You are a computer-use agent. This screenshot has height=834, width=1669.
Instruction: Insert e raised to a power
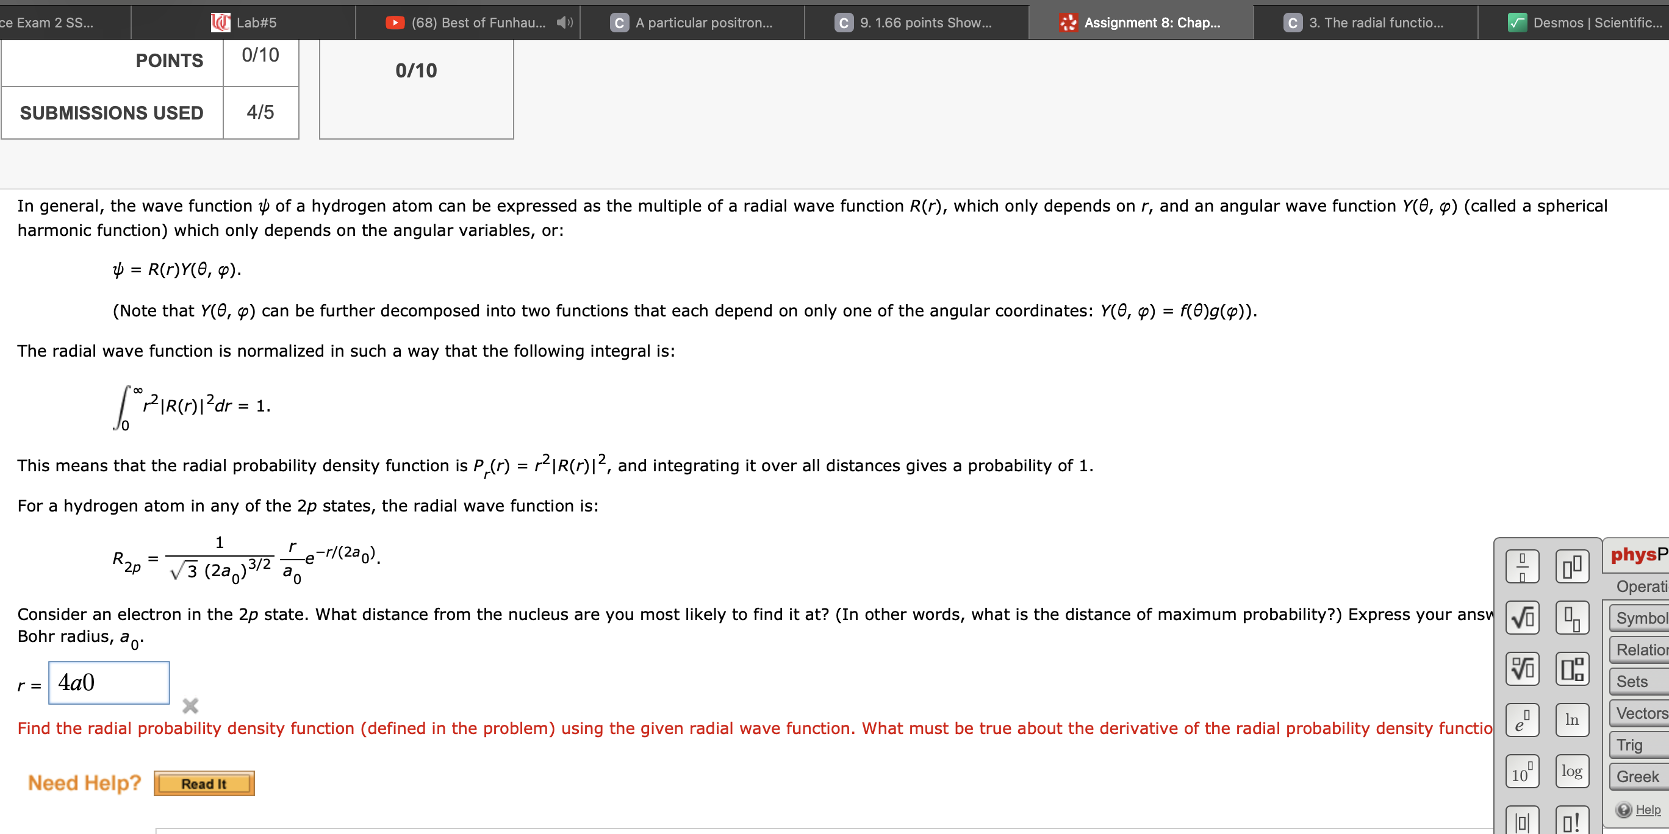tap(1522, 720)
